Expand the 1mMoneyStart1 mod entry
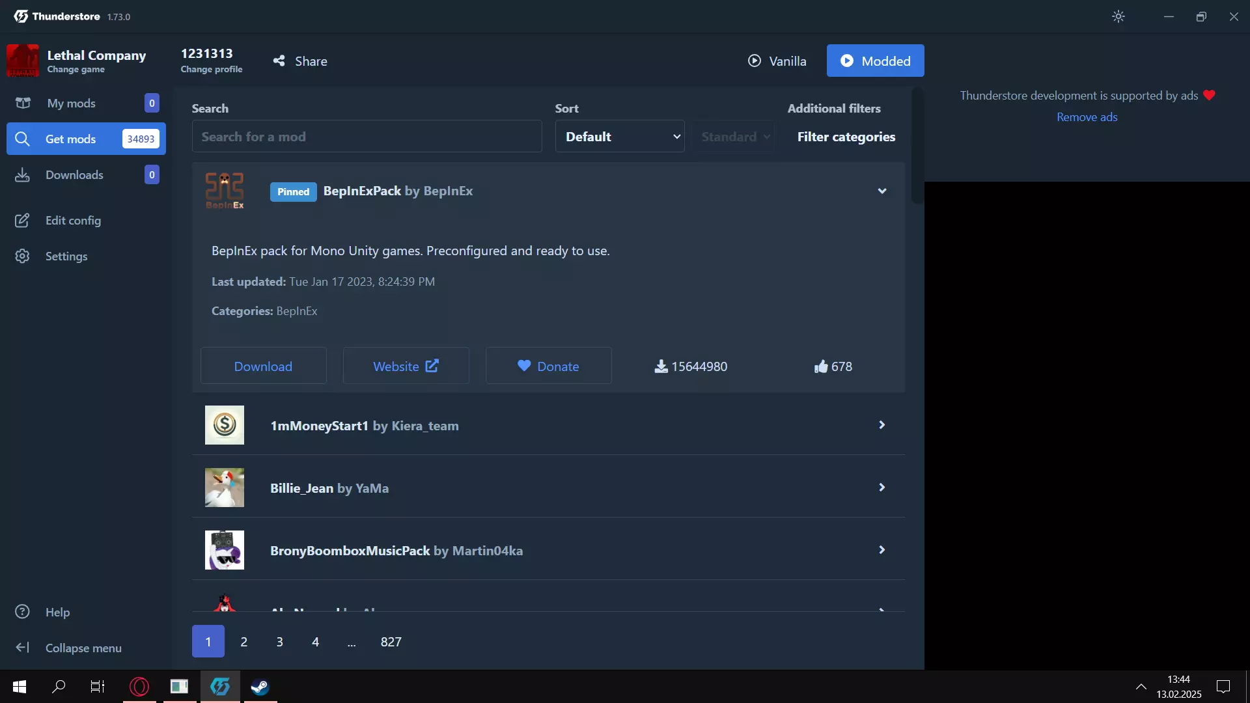Screen dimensions: 1250x703 pos(882,425)
